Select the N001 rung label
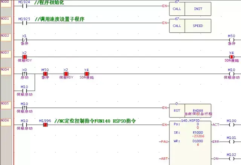 click(6, 20)
